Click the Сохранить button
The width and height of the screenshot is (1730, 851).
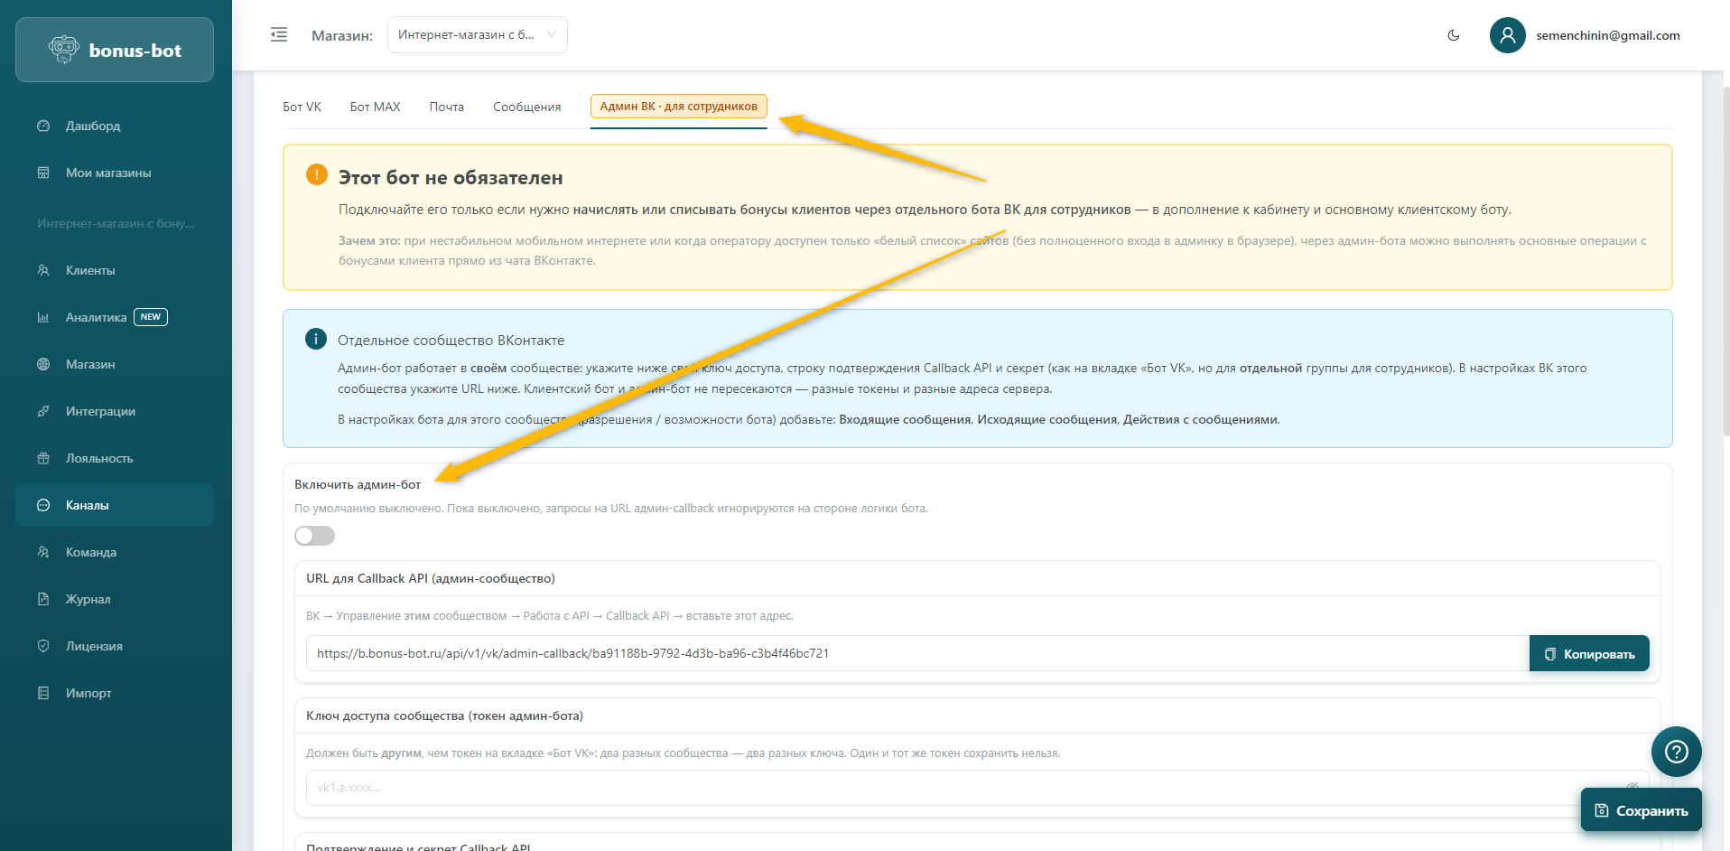1641,810
